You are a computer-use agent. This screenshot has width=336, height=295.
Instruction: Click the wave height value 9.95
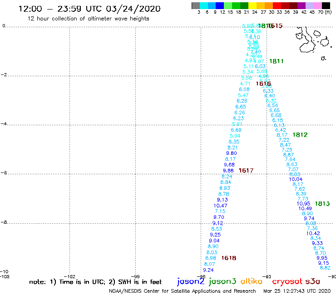click(322, 258)
